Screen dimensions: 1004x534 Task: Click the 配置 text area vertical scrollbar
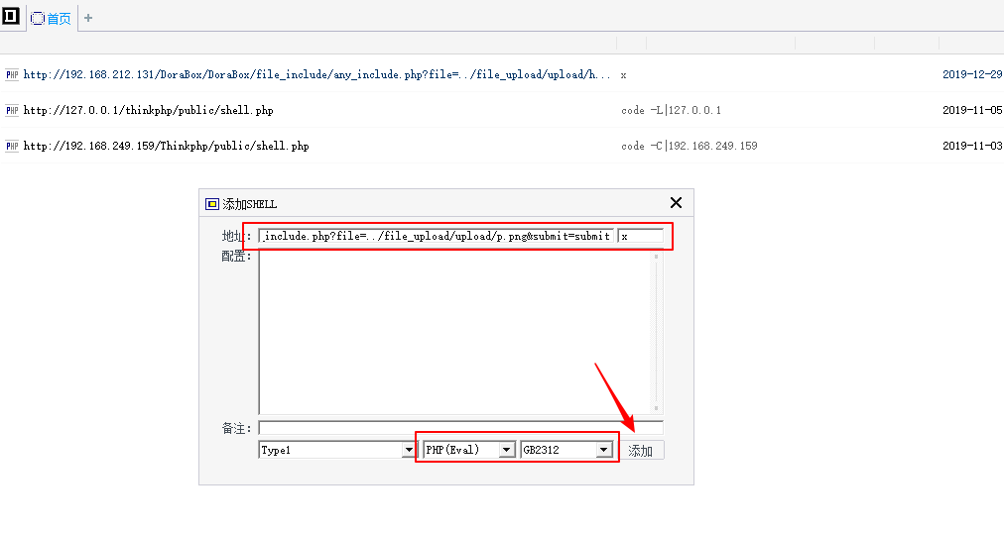[657, 333]
